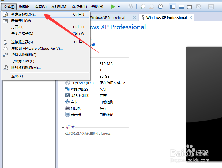This screenshot has height=168, width=222.
Task: Choose 连接到 VMware vCloud Air(V)...
Action: pos(46,49)
